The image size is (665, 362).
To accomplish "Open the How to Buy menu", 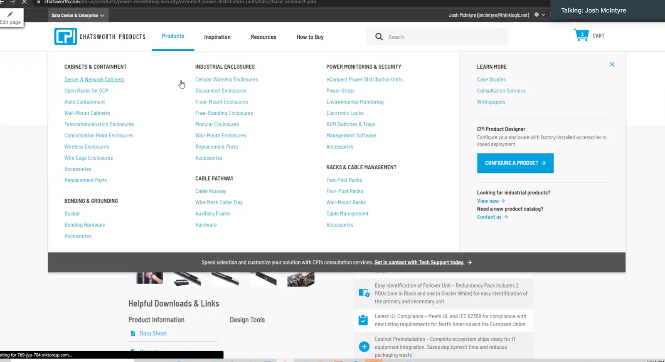I will pos(310,37).
